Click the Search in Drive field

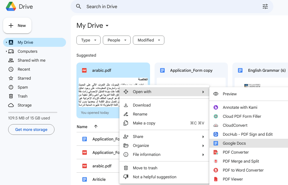(x=172, y=7)
